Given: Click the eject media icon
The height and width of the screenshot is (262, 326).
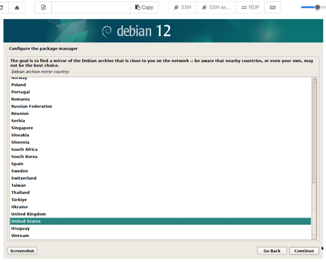Looking at the screenshot, I should (17, 7).
